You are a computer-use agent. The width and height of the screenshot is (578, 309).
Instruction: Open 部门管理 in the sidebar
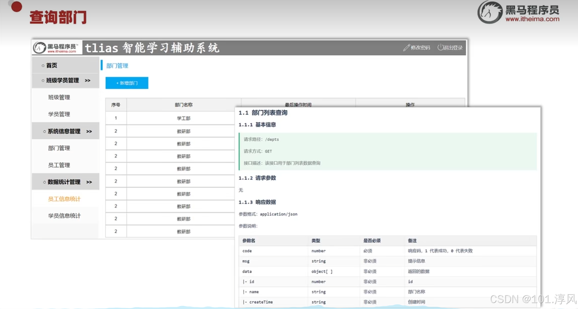(59, 148)
